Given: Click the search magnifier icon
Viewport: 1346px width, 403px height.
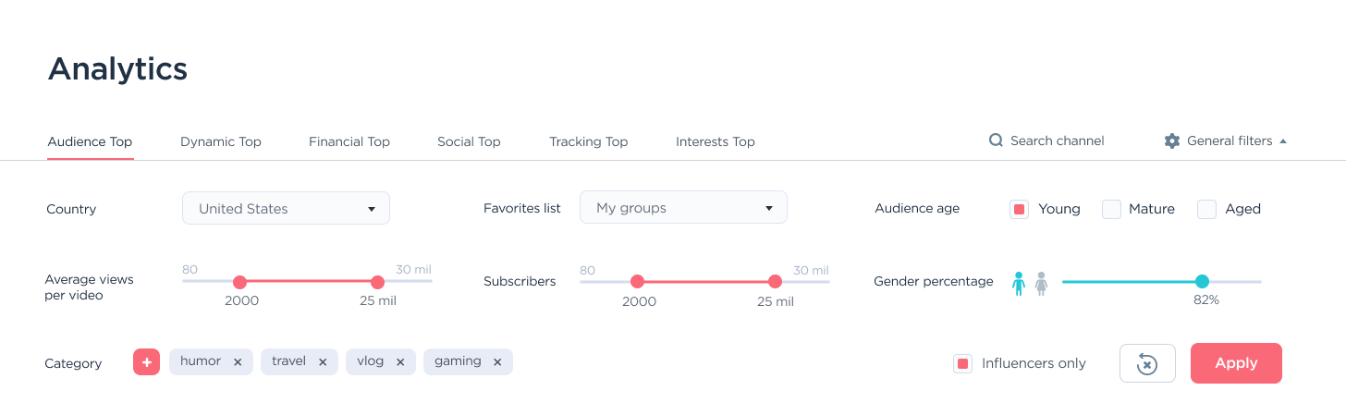Looking at the screenshot, I should point(996,140).
